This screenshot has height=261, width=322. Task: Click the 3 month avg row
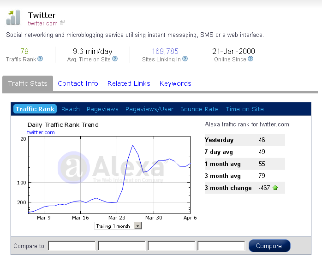(245, 176)
